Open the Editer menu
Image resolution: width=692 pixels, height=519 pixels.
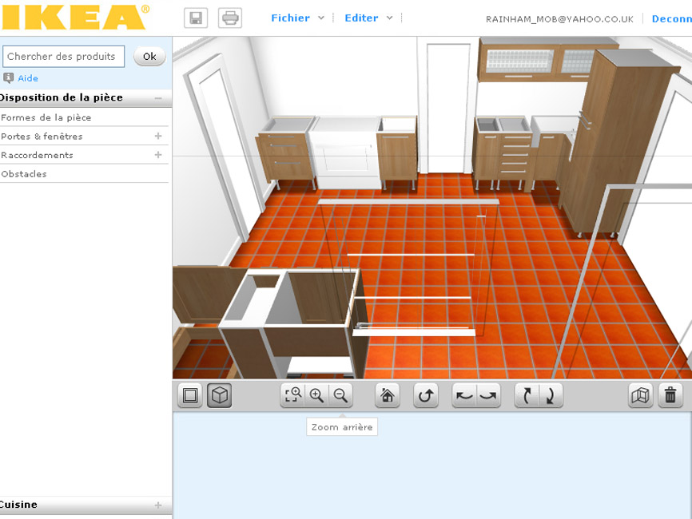[x=361, y=17]
